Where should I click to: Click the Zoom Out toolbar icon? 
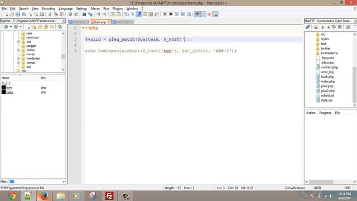click(104, 15)
